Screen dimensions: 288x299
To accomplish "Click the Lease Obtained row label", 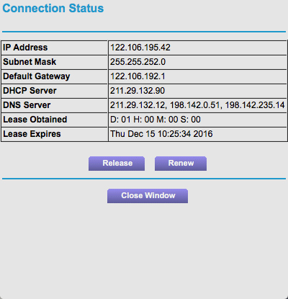I will pos(35,120).
